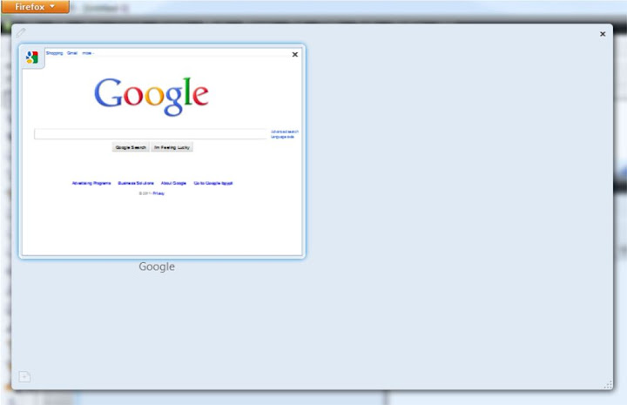Open the Google page thumbnail
The image size is (627, 405).
(x=162, y=152)
